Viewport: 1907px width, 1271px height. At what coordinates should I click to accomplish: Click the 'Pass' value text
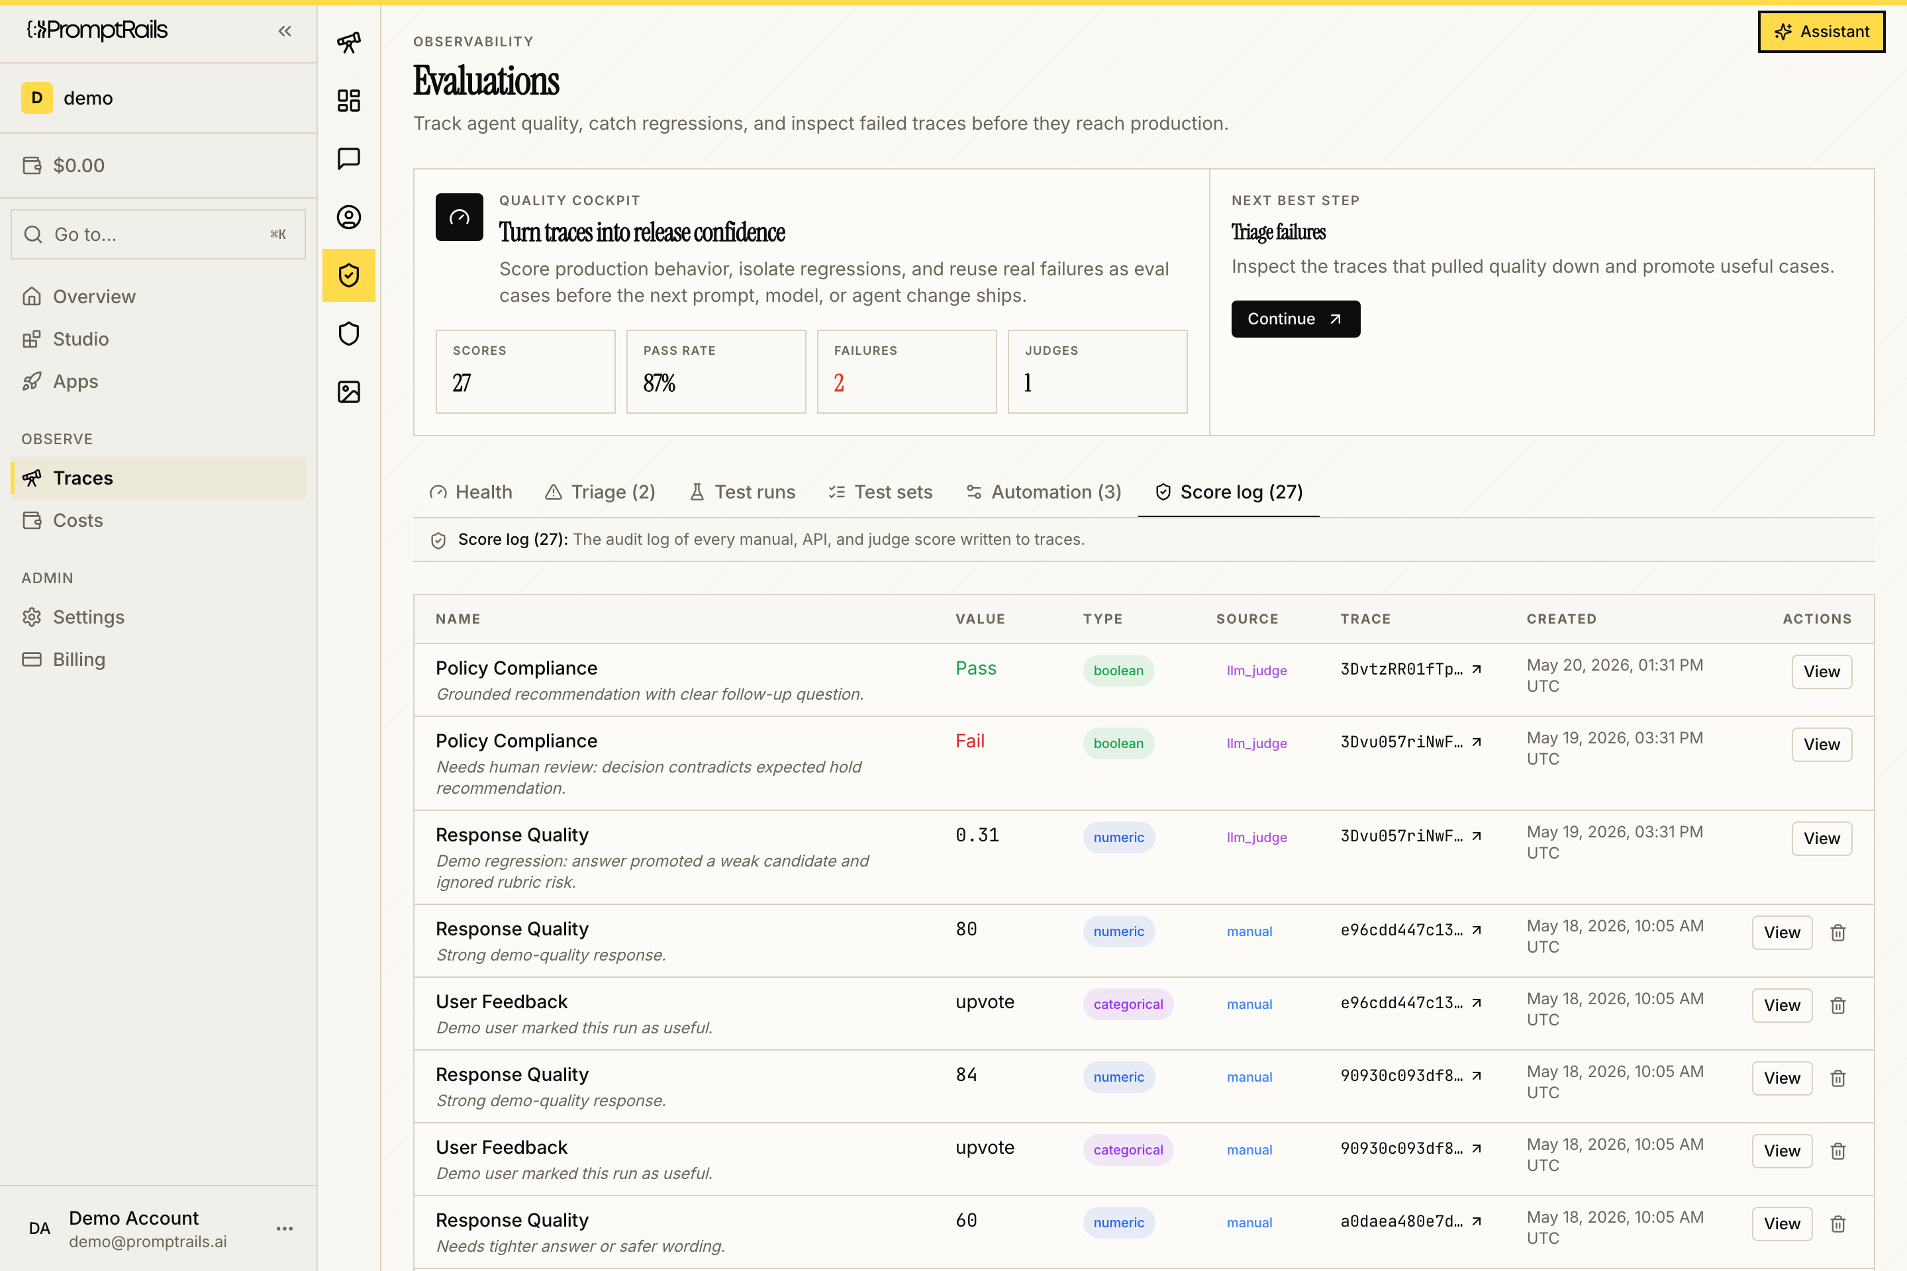tap(975, 668)
